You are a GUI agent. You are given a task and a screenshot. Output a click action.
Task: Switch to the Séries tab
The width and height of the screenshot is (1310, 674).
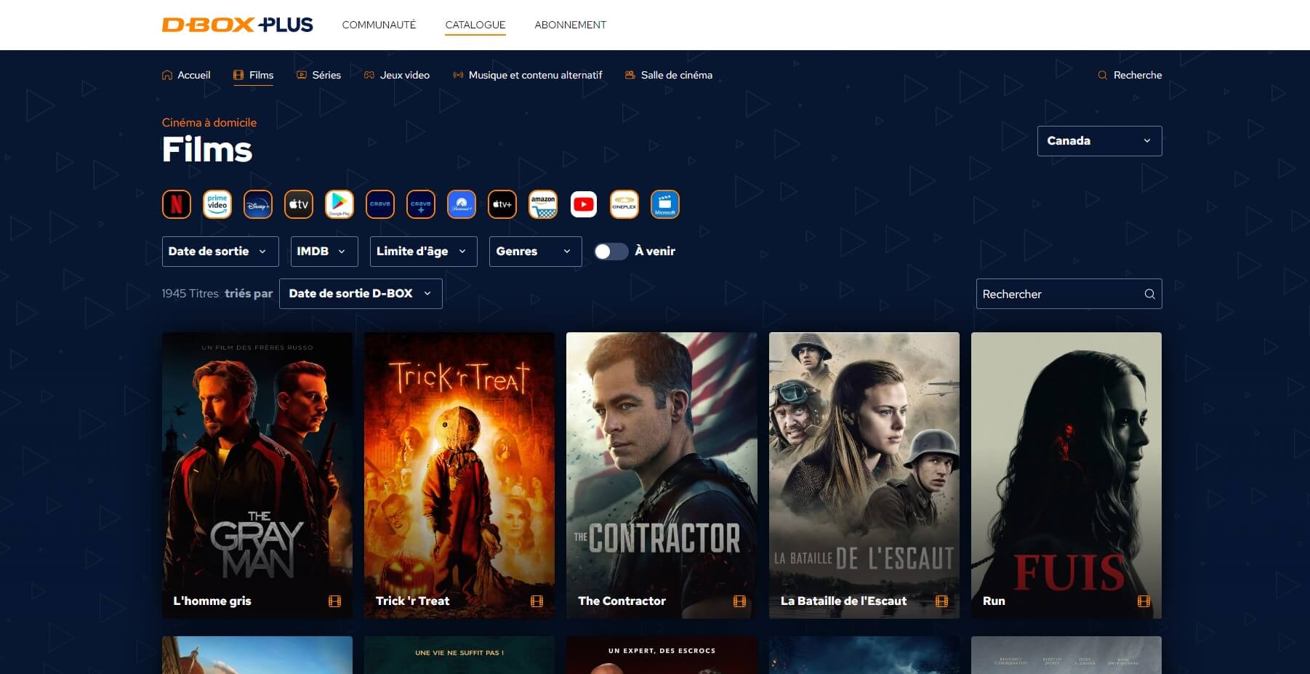pos(318,75)
